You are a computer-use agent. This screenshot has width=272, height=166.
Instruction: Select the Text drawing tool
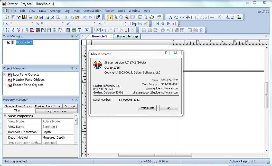click(171, 17)
